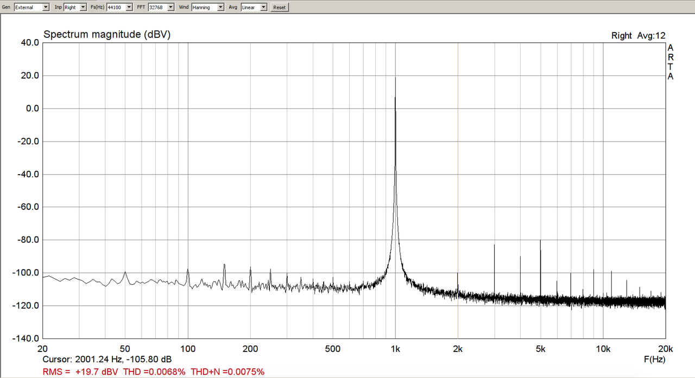Click the Gen label in toolbar
The image size is (695, 378).
(7, 7)
